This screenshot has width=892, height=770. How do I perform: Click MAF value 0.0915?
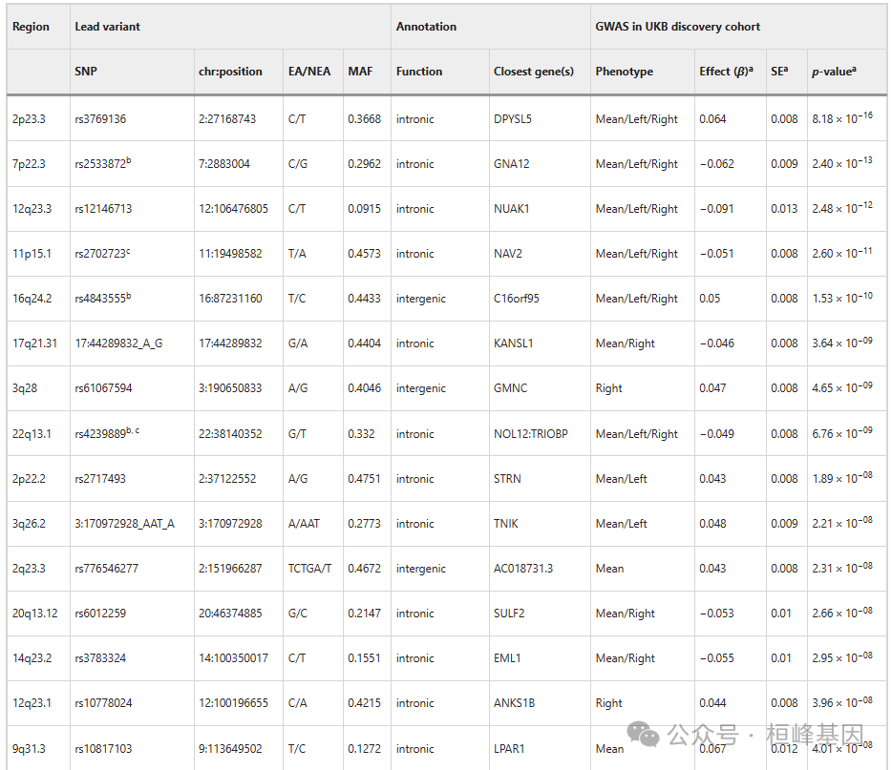click(364, 209)
